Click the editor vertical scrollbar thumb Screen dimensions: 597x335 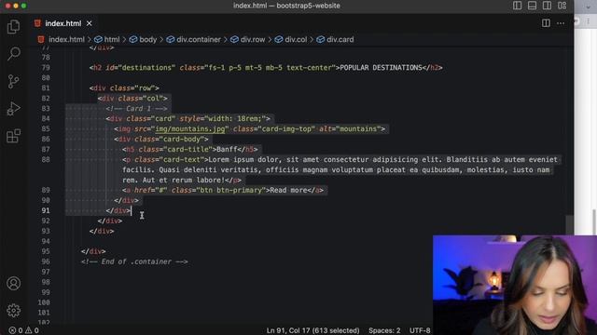pos(569,225)
